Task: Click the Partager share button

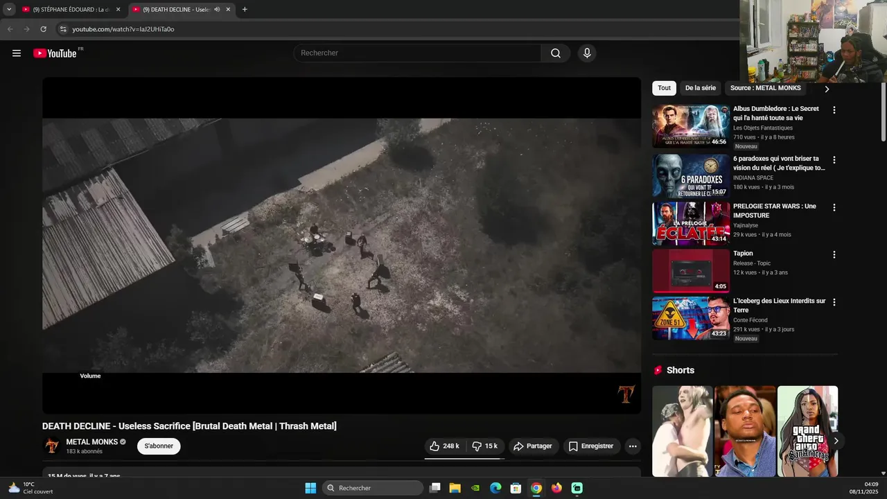Action: (x=532, y=446)
